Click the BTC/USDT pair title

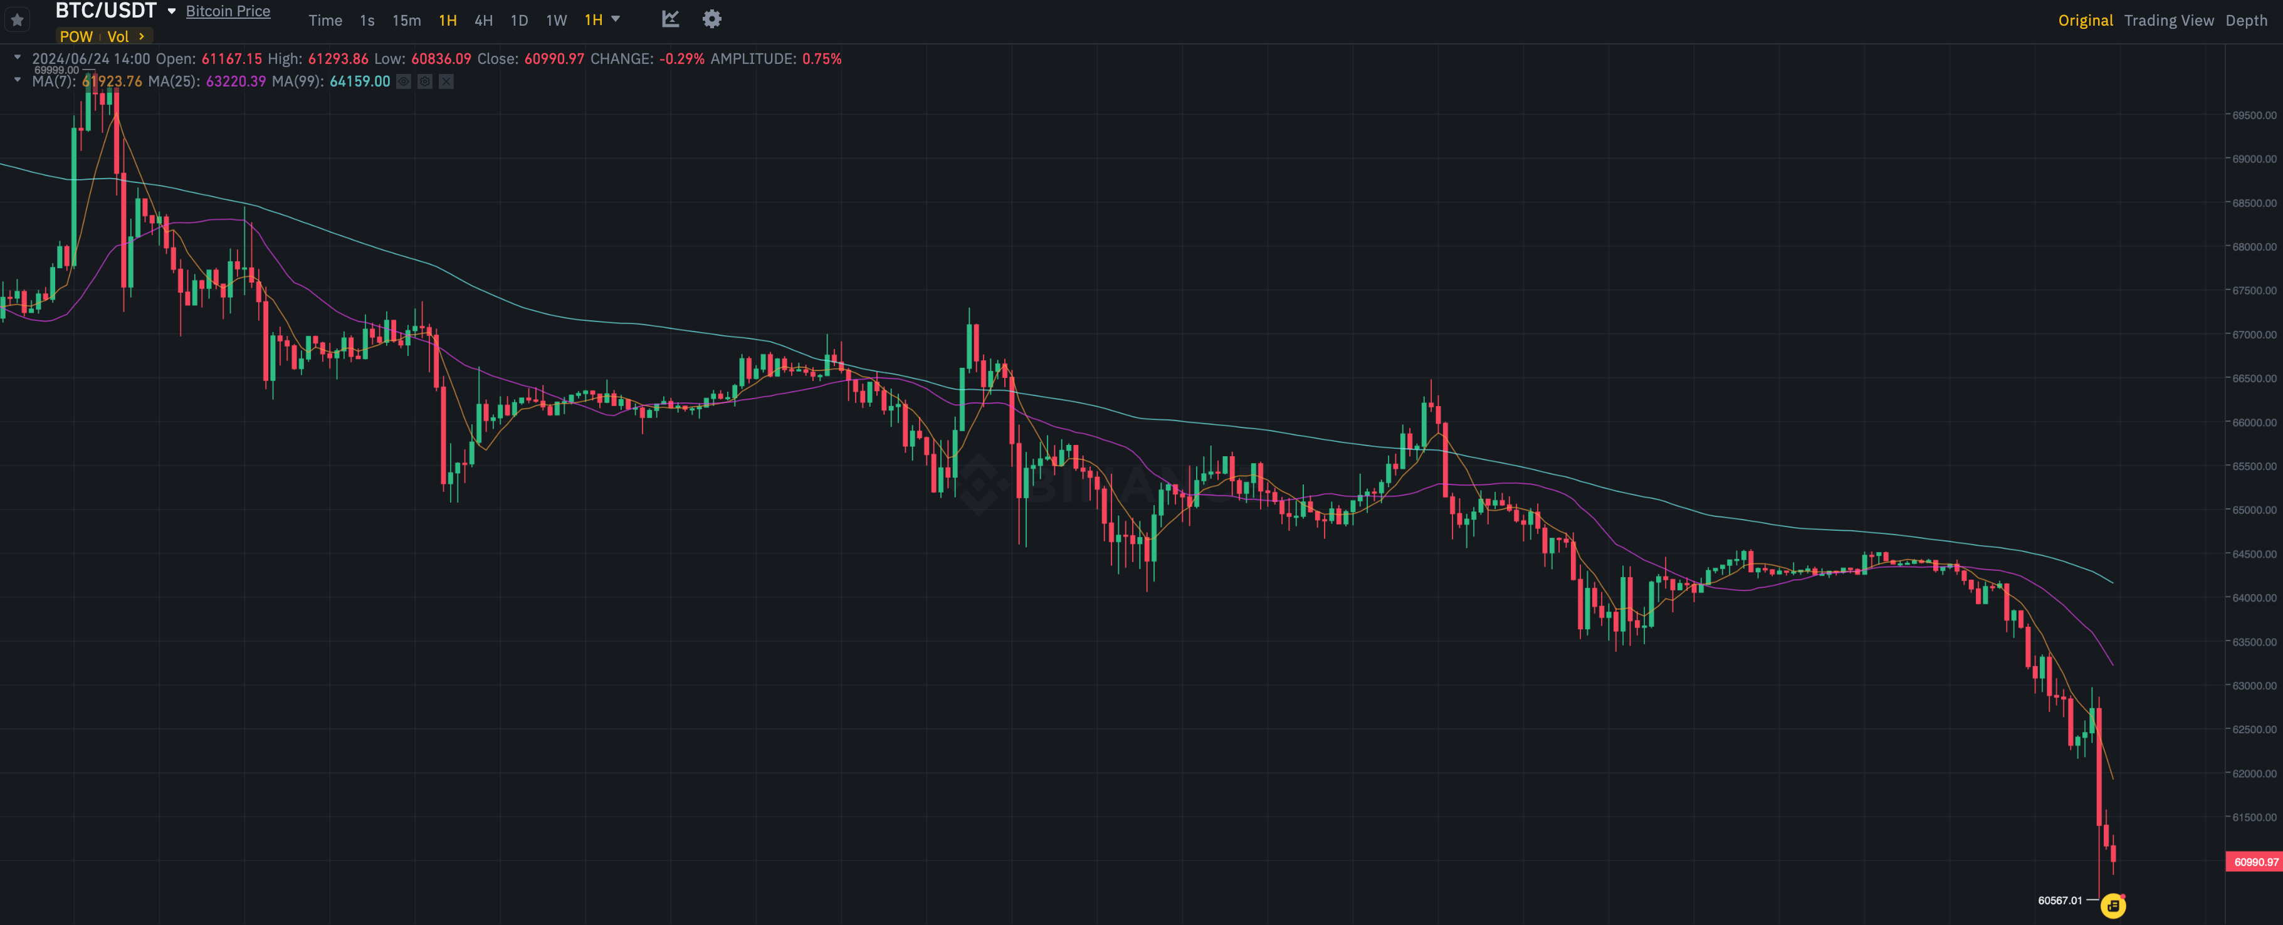pyautogui.click(x=105, y=11)
